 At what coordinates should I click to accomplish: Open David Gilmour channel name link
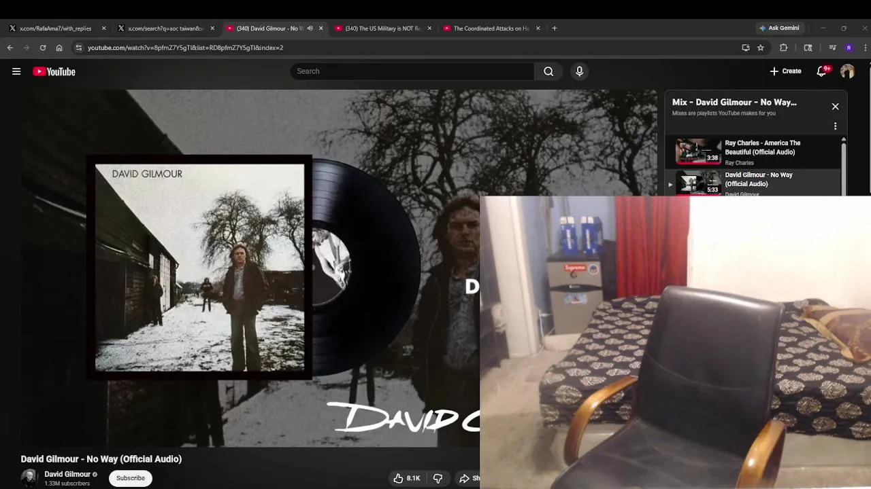click(67, 474)
